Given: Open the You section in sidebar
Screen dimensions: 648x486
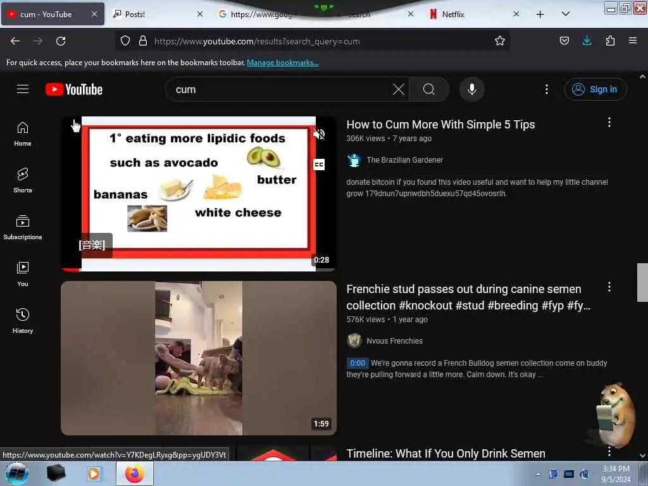Looking at the screenshot, I should 23,274.
